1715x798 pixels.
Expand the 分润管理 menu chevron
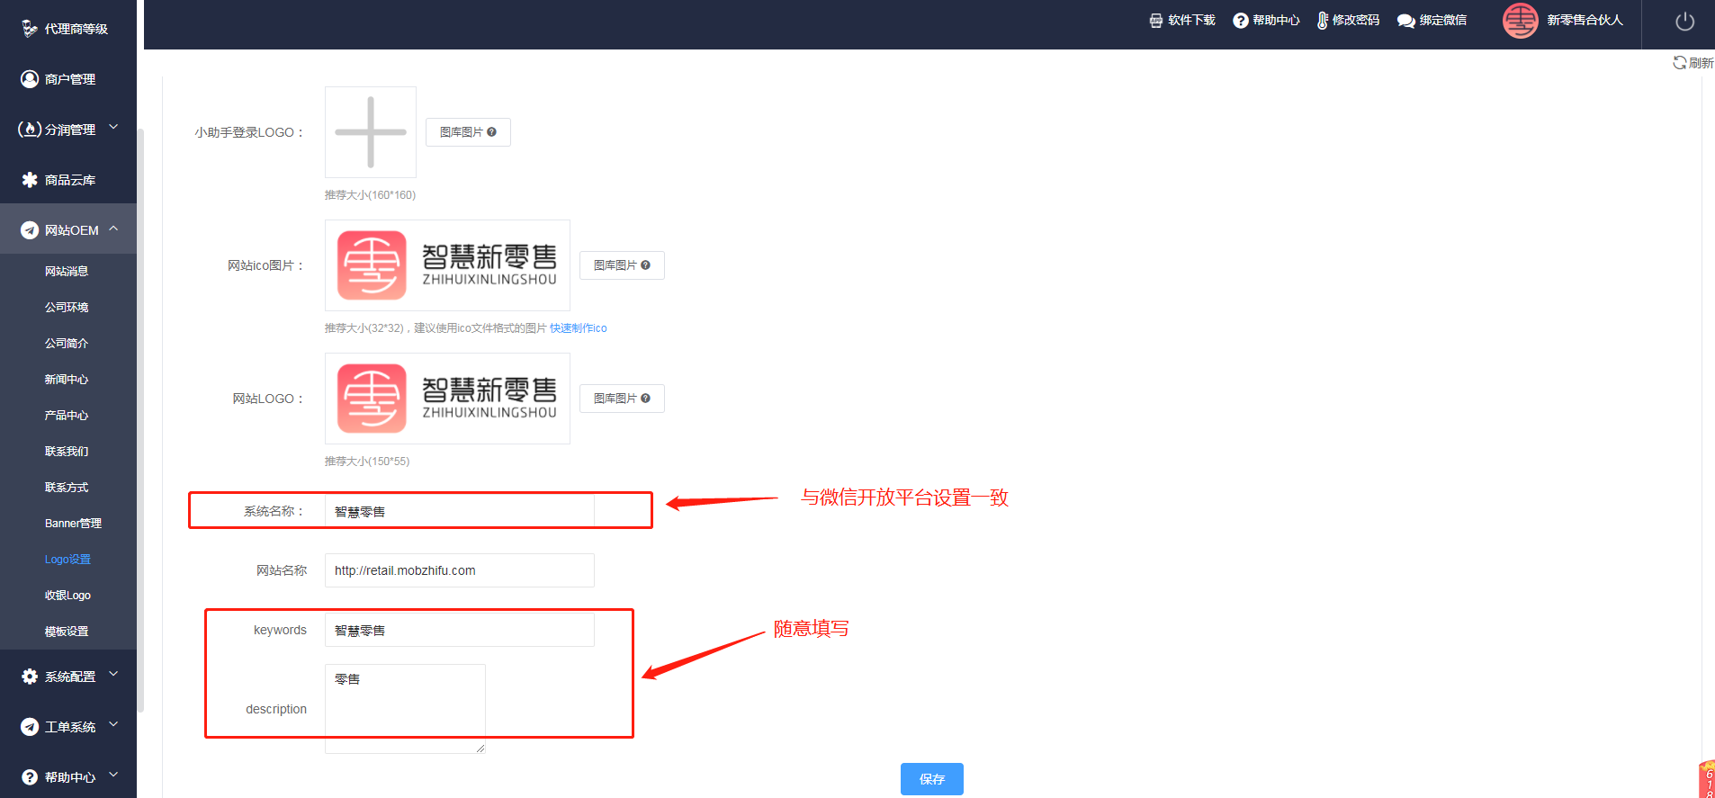coord(113,128)
